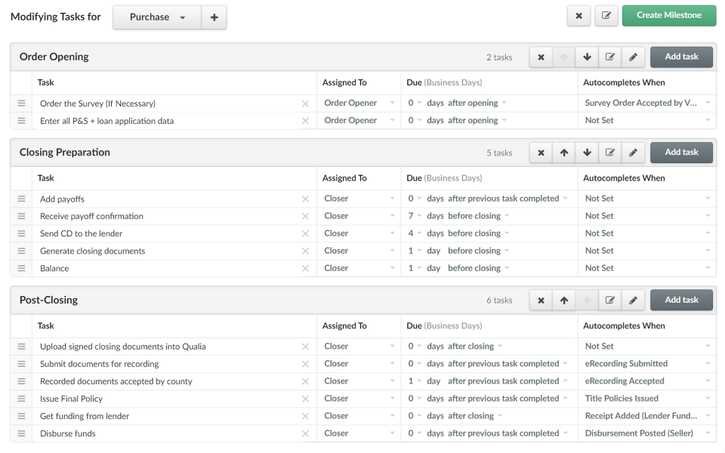Move the Post-Closing milestone up
Image resolution: width=725 pixels, height=453 pixels.
[563, 300]
